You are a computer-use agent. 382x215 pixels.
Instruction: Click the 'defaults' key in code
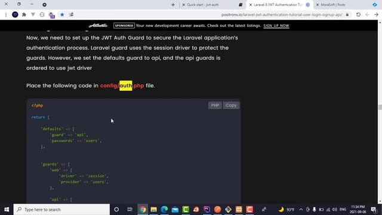(x=52, y=129)
